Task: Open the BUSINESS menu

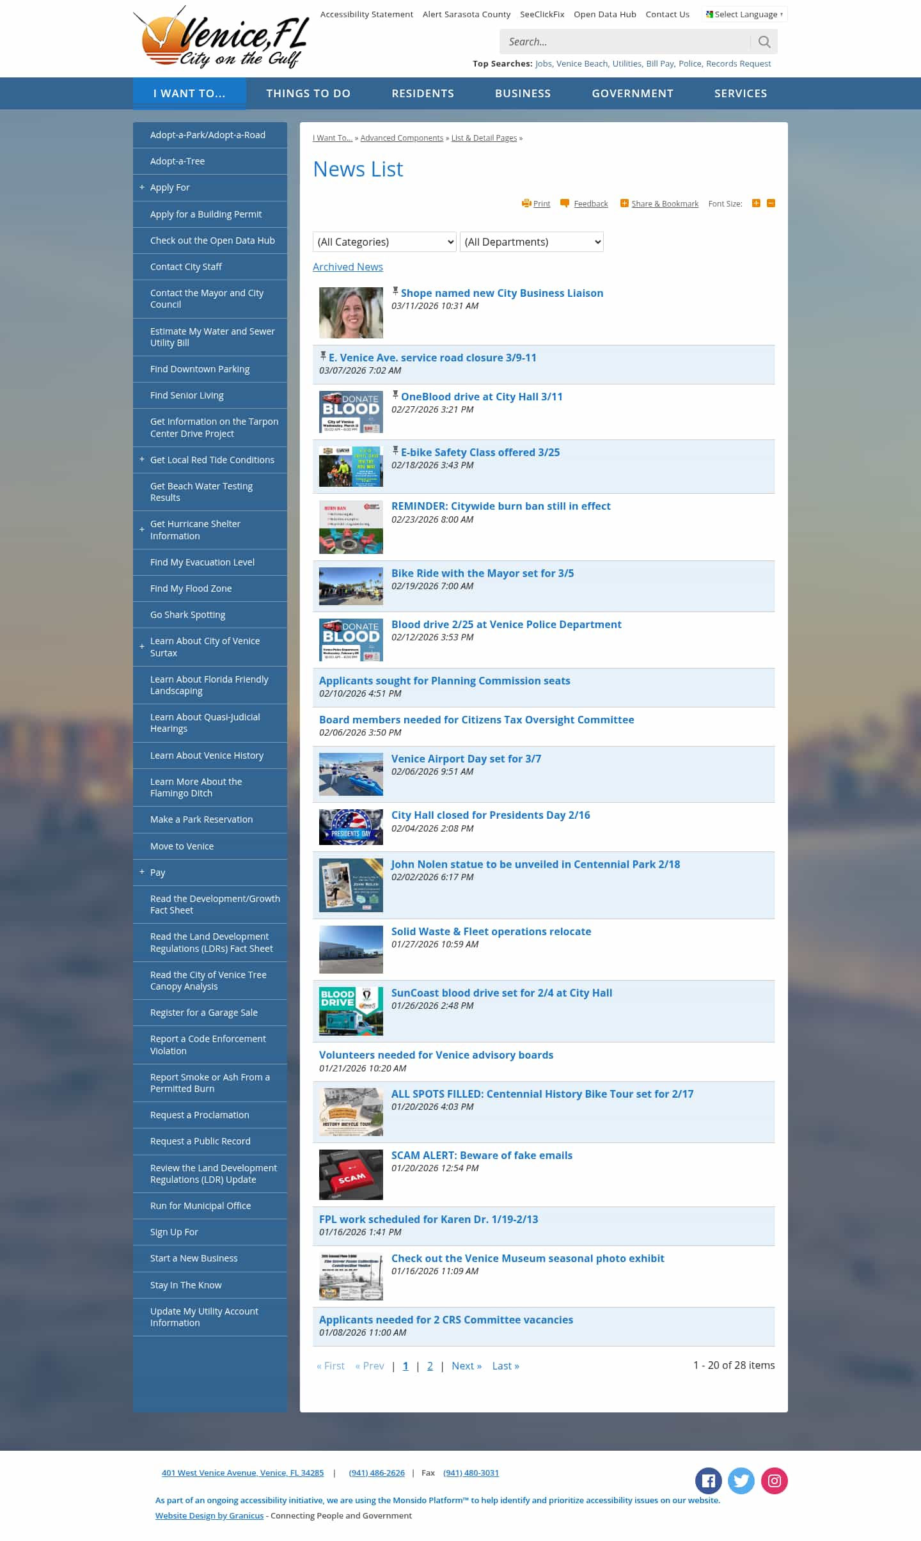Action: 523,93
